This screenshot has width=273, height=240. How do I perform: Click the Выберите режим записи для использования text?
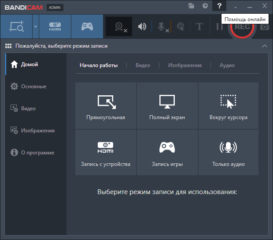tap(167, 192)
